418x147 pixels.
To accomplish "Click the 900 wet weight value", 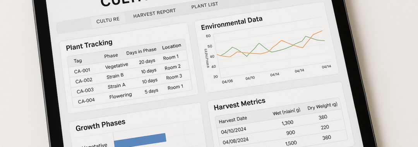I will point(290,133).
